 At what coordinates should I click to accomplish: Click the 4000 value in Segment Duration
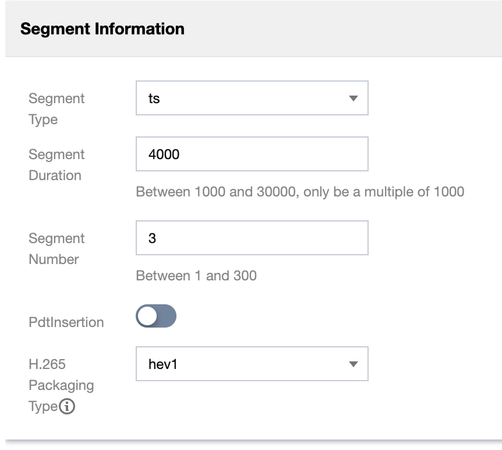tap(164, 154)
